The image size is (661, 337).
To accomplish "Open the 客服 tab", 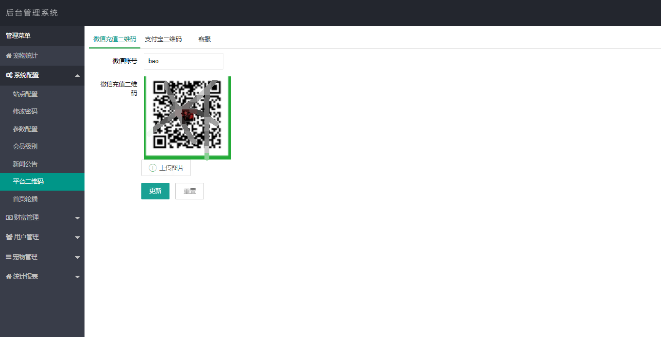I will click(204, 39).
